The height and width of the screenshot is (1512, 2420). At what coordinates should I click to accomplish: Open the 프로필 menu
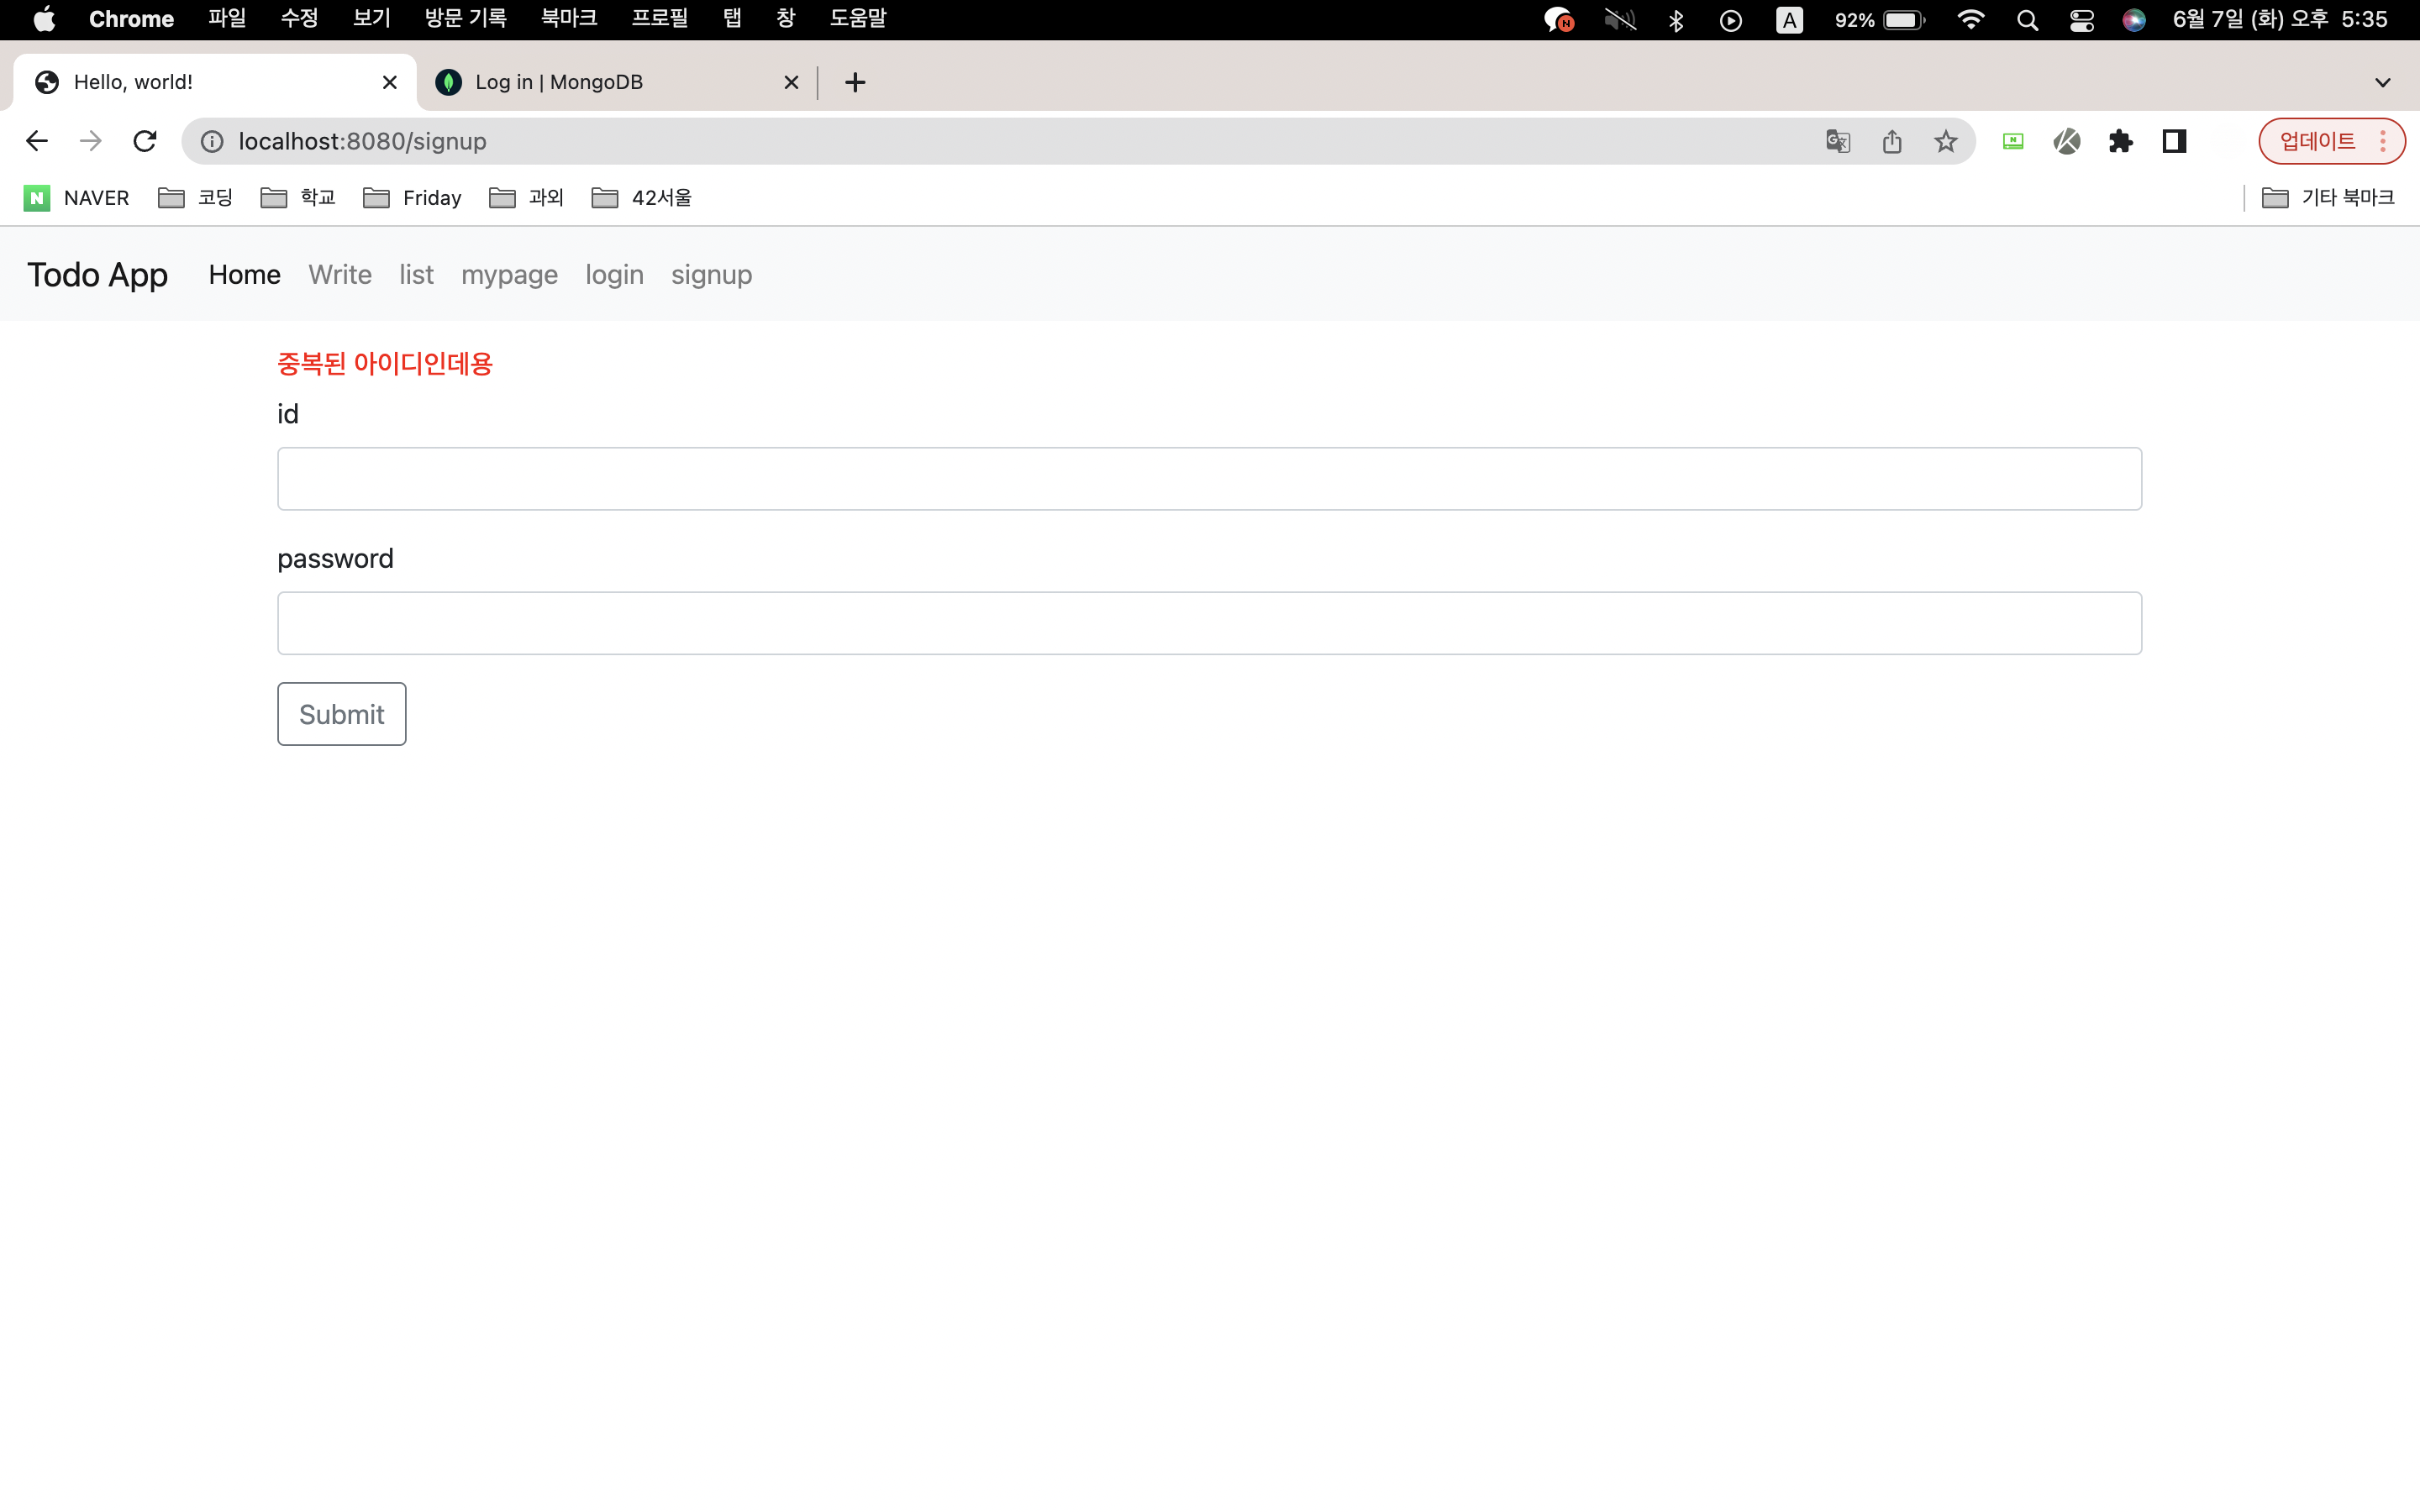point(660,19)
